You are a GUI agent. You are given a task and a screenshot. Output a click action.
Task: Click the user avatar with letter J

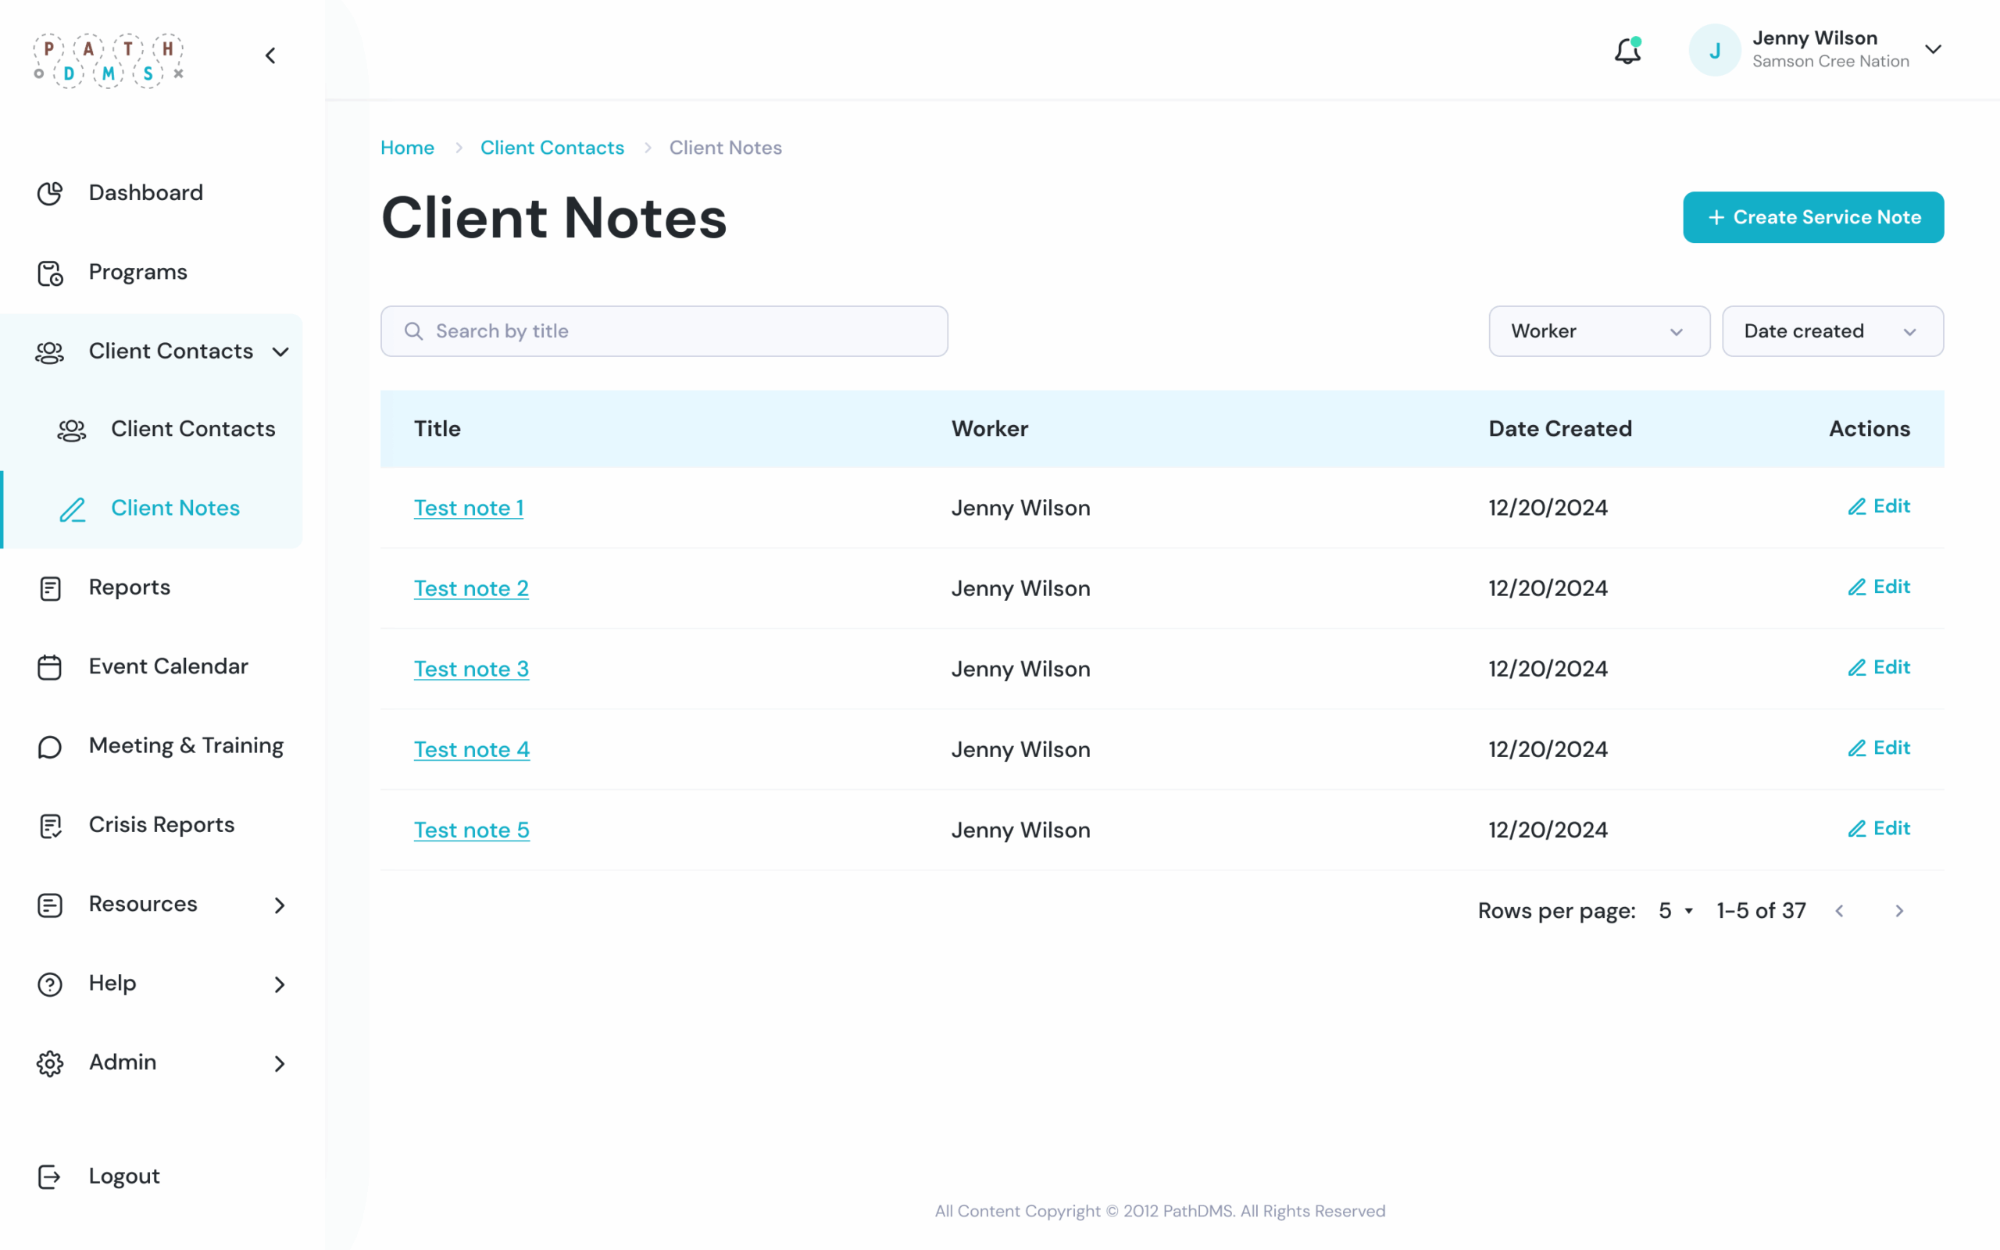tap(1715, 51)
